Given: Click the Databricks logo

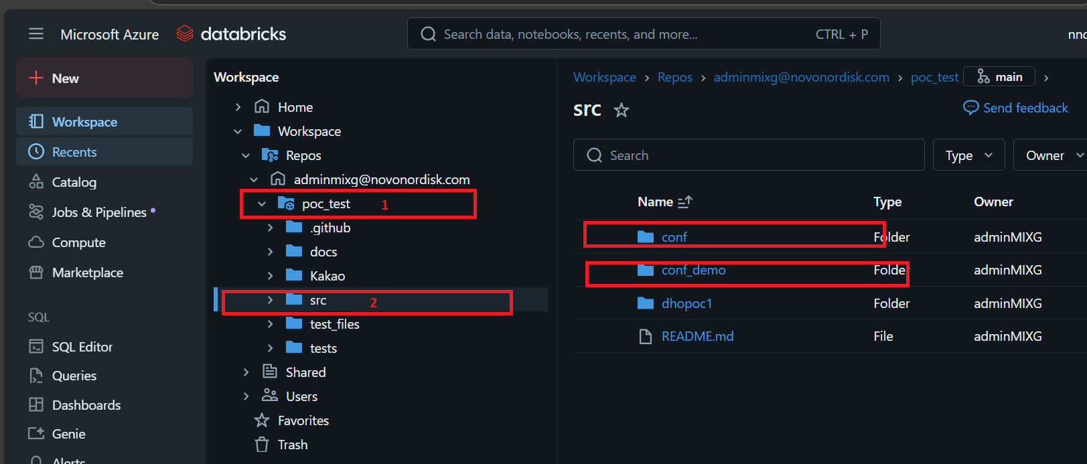Looking at the screenshot, I should (231, 33).
